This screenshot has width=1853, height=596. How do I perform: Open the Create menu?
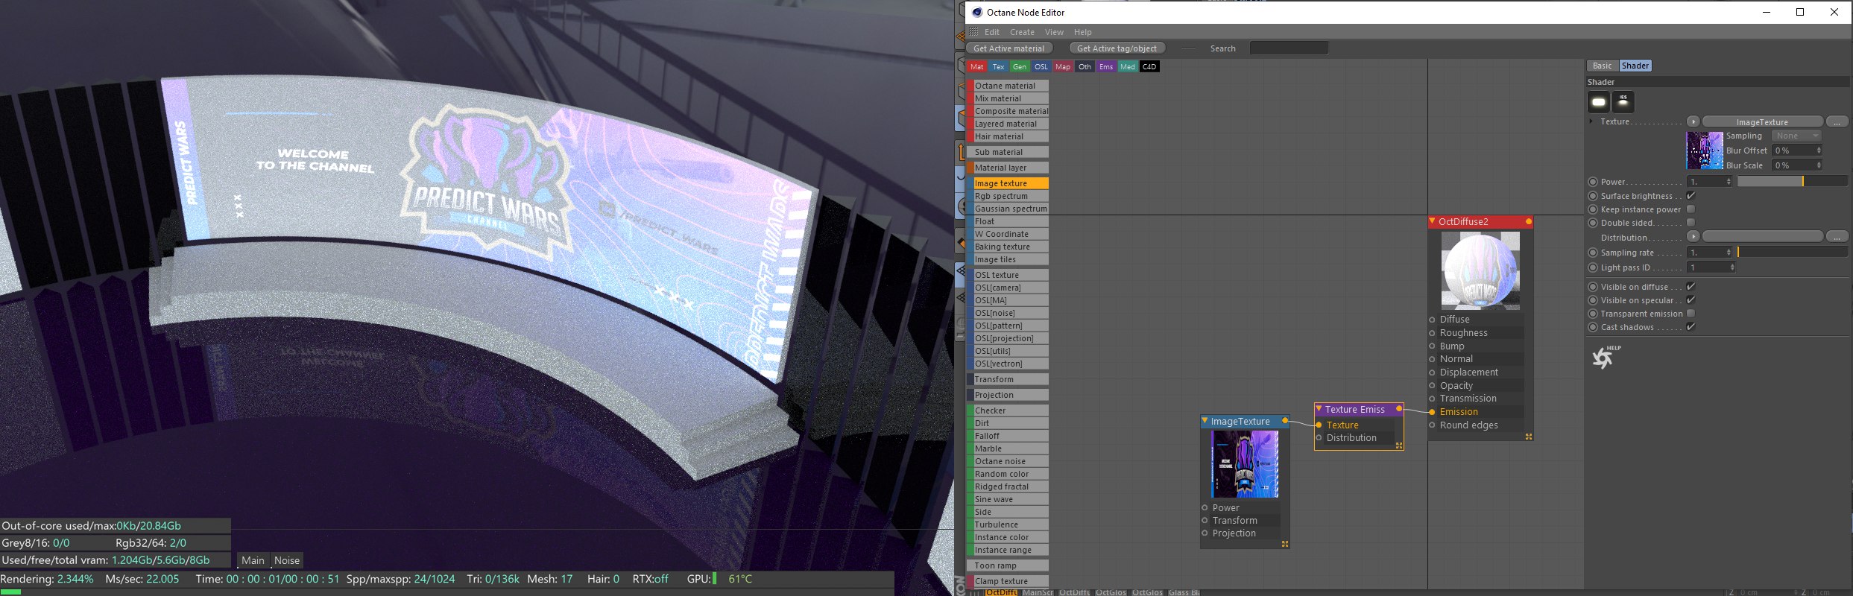coord(1022,32)
